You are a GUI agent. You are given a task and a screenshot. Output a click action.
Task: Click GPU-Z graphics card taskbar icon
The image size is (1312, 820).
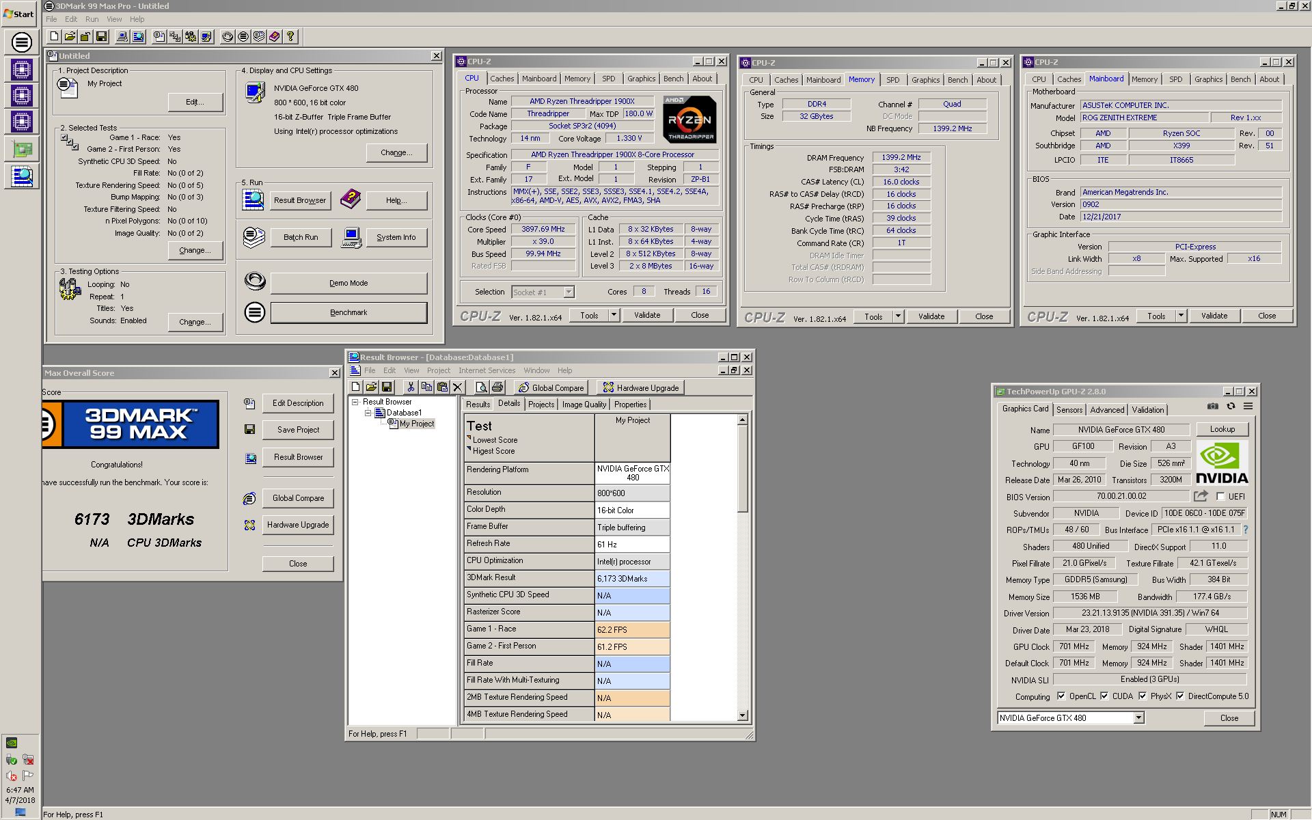click(21, 149)
